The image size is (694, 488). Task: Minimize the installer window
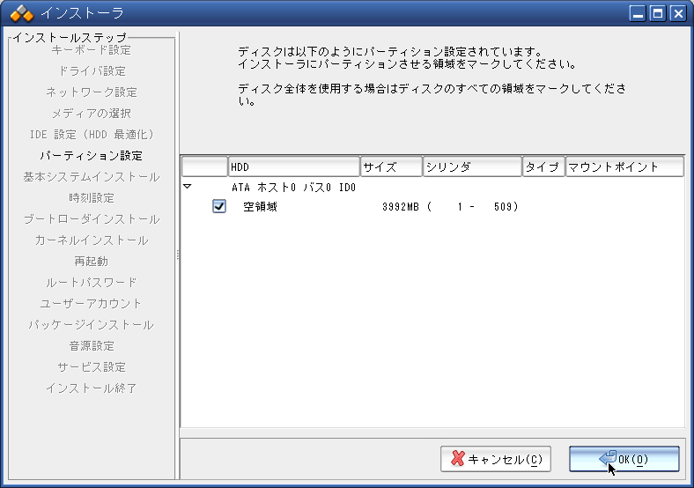639,13
